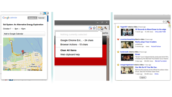Restore the middle browser window
Screen dimensions: 172x97
click(x=102, y=22)
